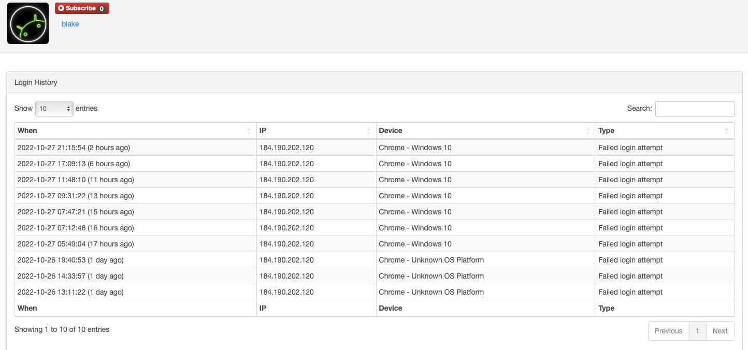Open the blake channel link
The width and height of the screenshot is (748, 350).
[x=70, y=24]
